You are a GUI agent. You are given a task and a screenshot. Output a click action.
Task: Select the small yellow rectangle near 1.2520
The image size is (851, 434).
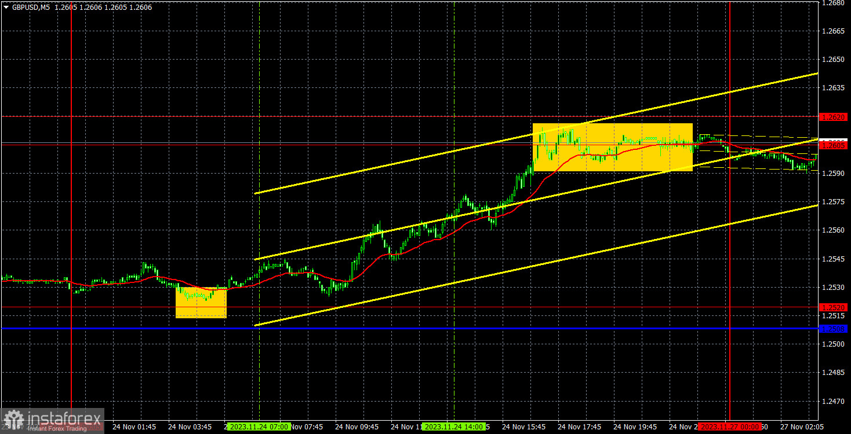[201, 303]
